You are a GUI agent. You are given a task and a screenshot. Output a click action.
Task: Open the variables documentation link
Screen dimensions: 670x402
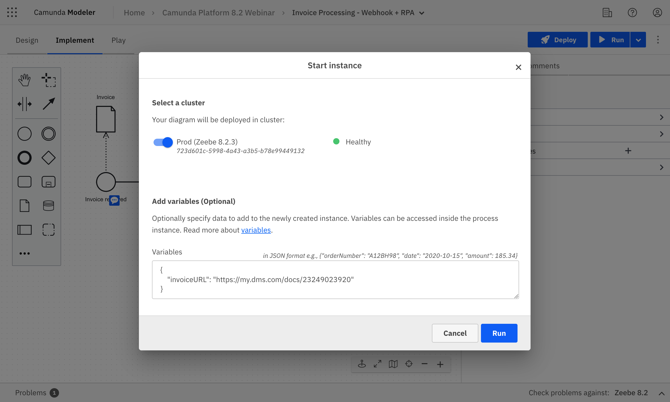(x=256, y=230)
